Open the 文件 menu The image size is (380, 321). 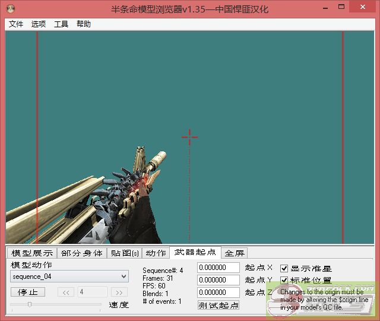pos(16,24)
